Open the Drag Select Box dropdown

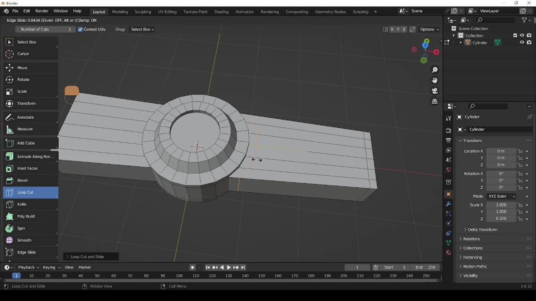pos(142,29)
